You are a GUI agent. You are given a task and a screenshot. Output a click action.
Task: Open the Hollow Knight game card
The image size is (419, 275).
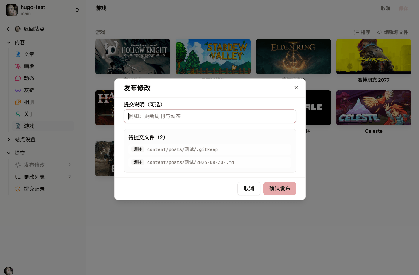(x=133, y=56)
